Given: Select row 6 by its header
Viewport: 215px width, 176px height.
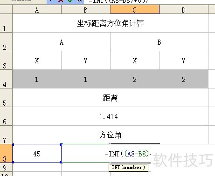Looking at the screenshot, I should click(6, 116).
